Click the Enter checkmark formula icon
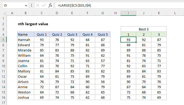The width and height of the screenshot is (184, 105). tap(44, 5)
